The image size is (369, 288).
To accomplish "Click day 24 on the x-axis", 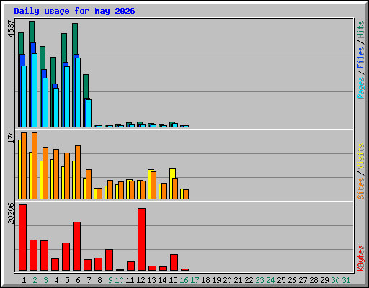I will [x=270, y=280].
